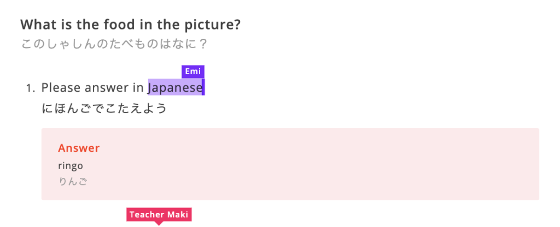The height and width of the screenshot is (227, 560).
Task: Click the hiragana "りんご" in the answer
Action: tap(73, 181)
